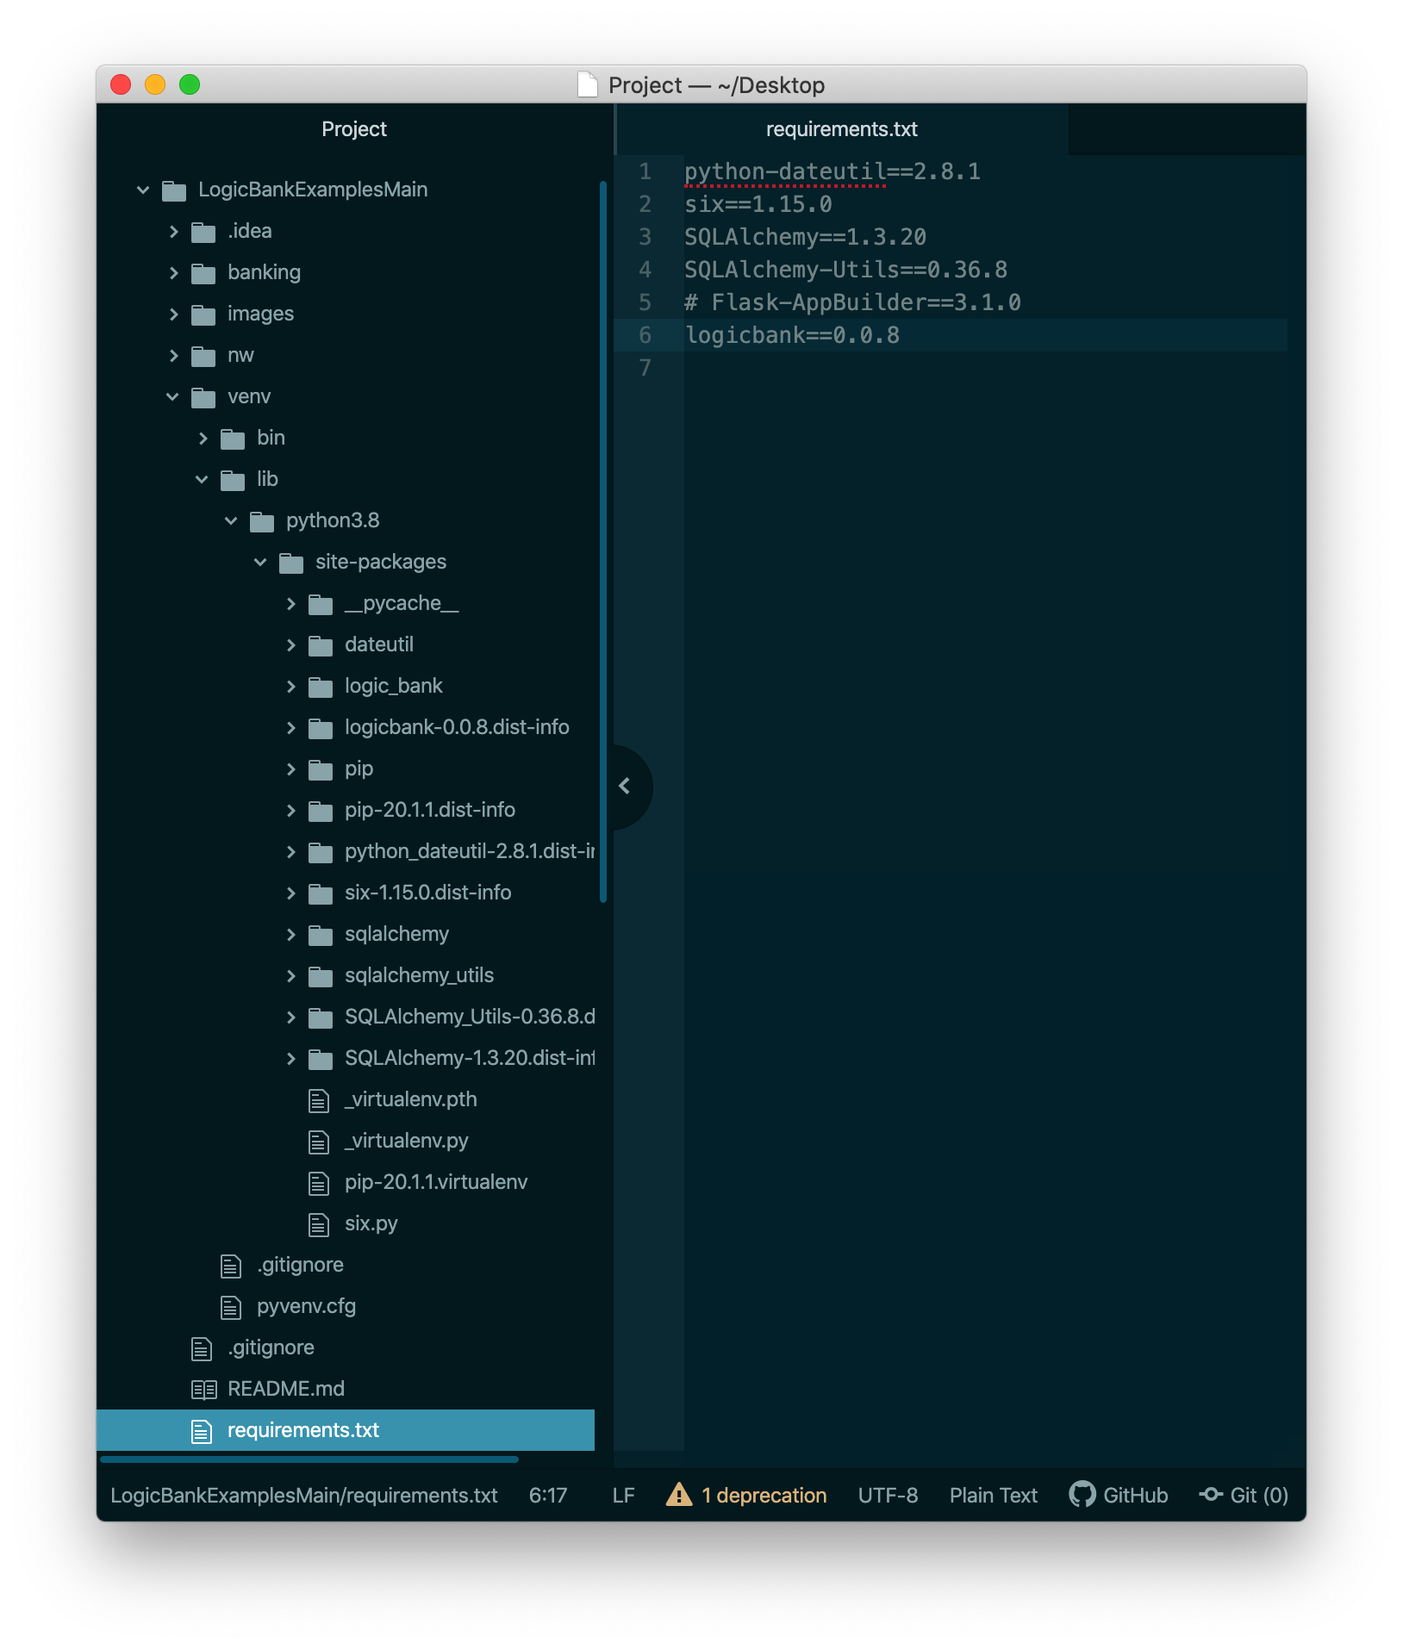Click the logic_bank folder icon
This screenshot has width=1403, height=1649.
click(321, 687)
